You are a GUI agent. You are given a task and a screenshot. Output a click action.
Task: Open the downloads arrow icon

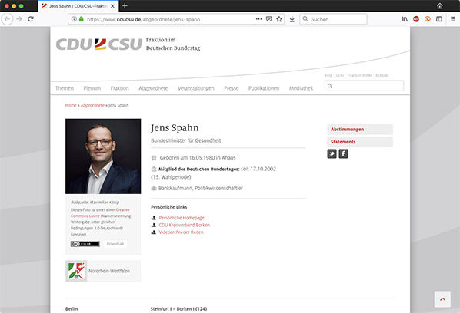pyautogui.click(x=292, y=19)
